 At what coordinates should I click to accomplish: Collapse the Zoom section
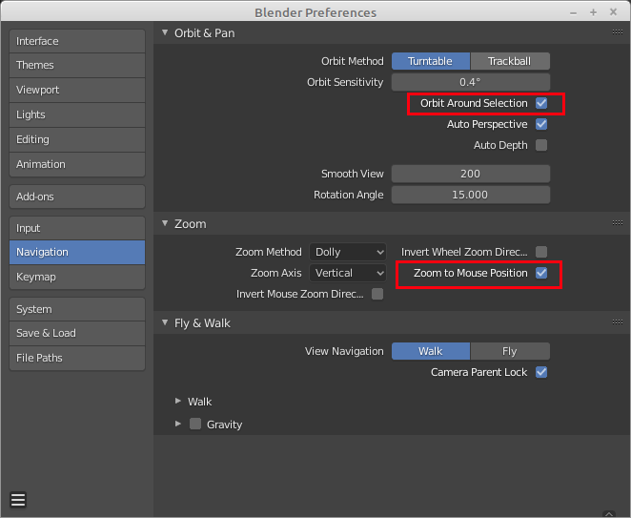(x=164, y=224)
